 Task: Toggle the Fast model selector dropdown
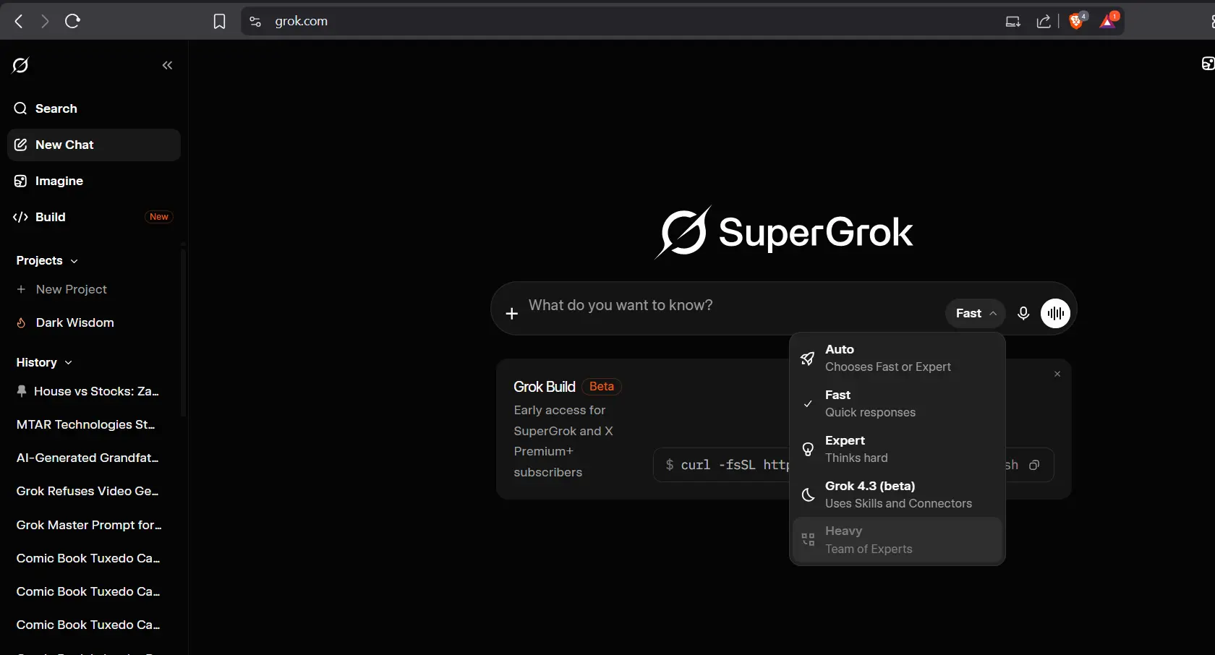click(975, 313)
